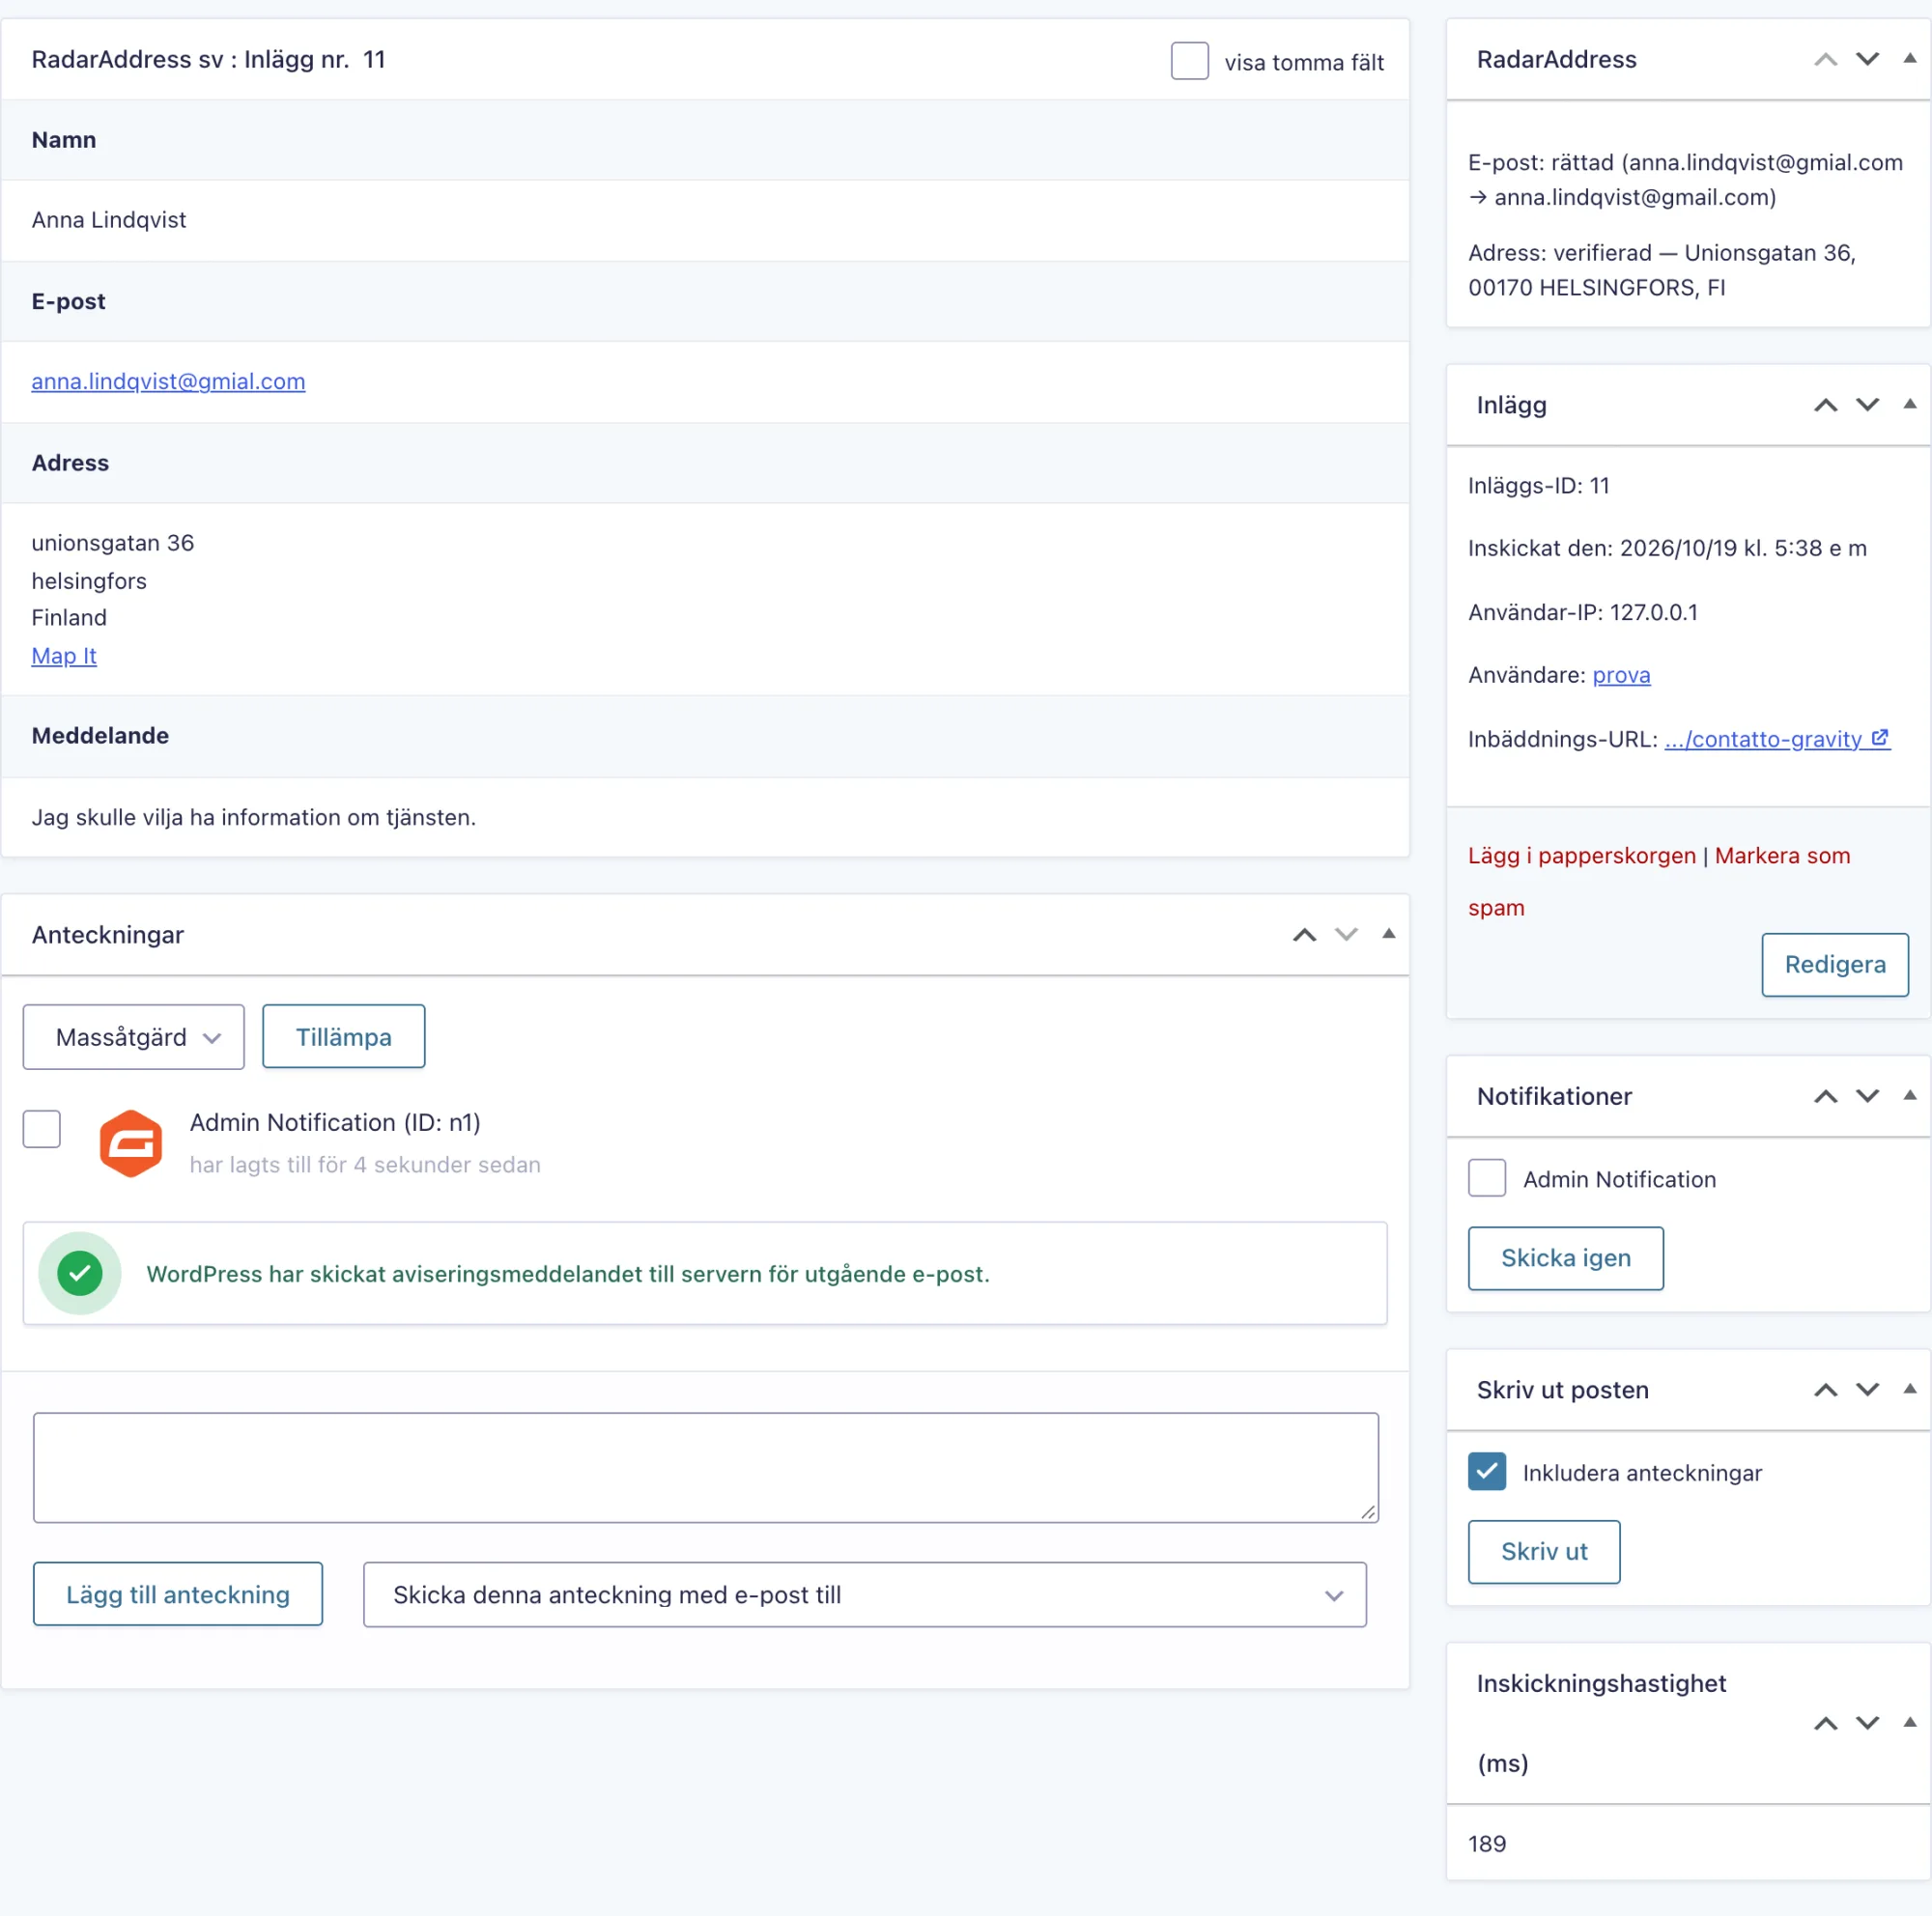Click the green success checkmark icon
The image size is (1932, 1916).
(x=80, y=1274)
